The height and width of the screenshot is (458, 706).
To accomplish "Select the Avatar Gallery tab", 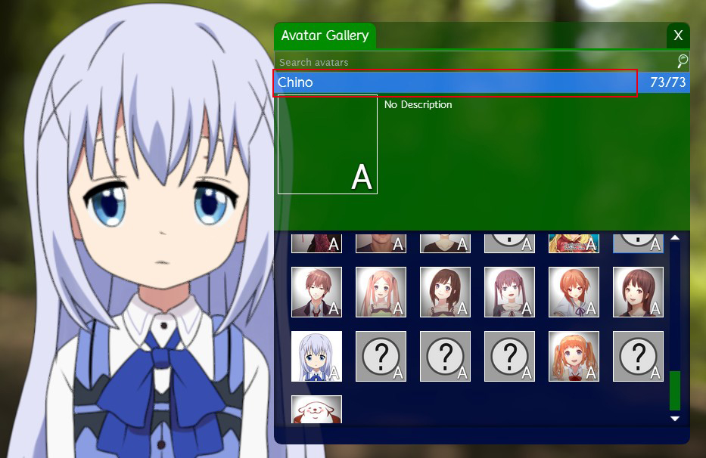I will [x=325, y=36].
